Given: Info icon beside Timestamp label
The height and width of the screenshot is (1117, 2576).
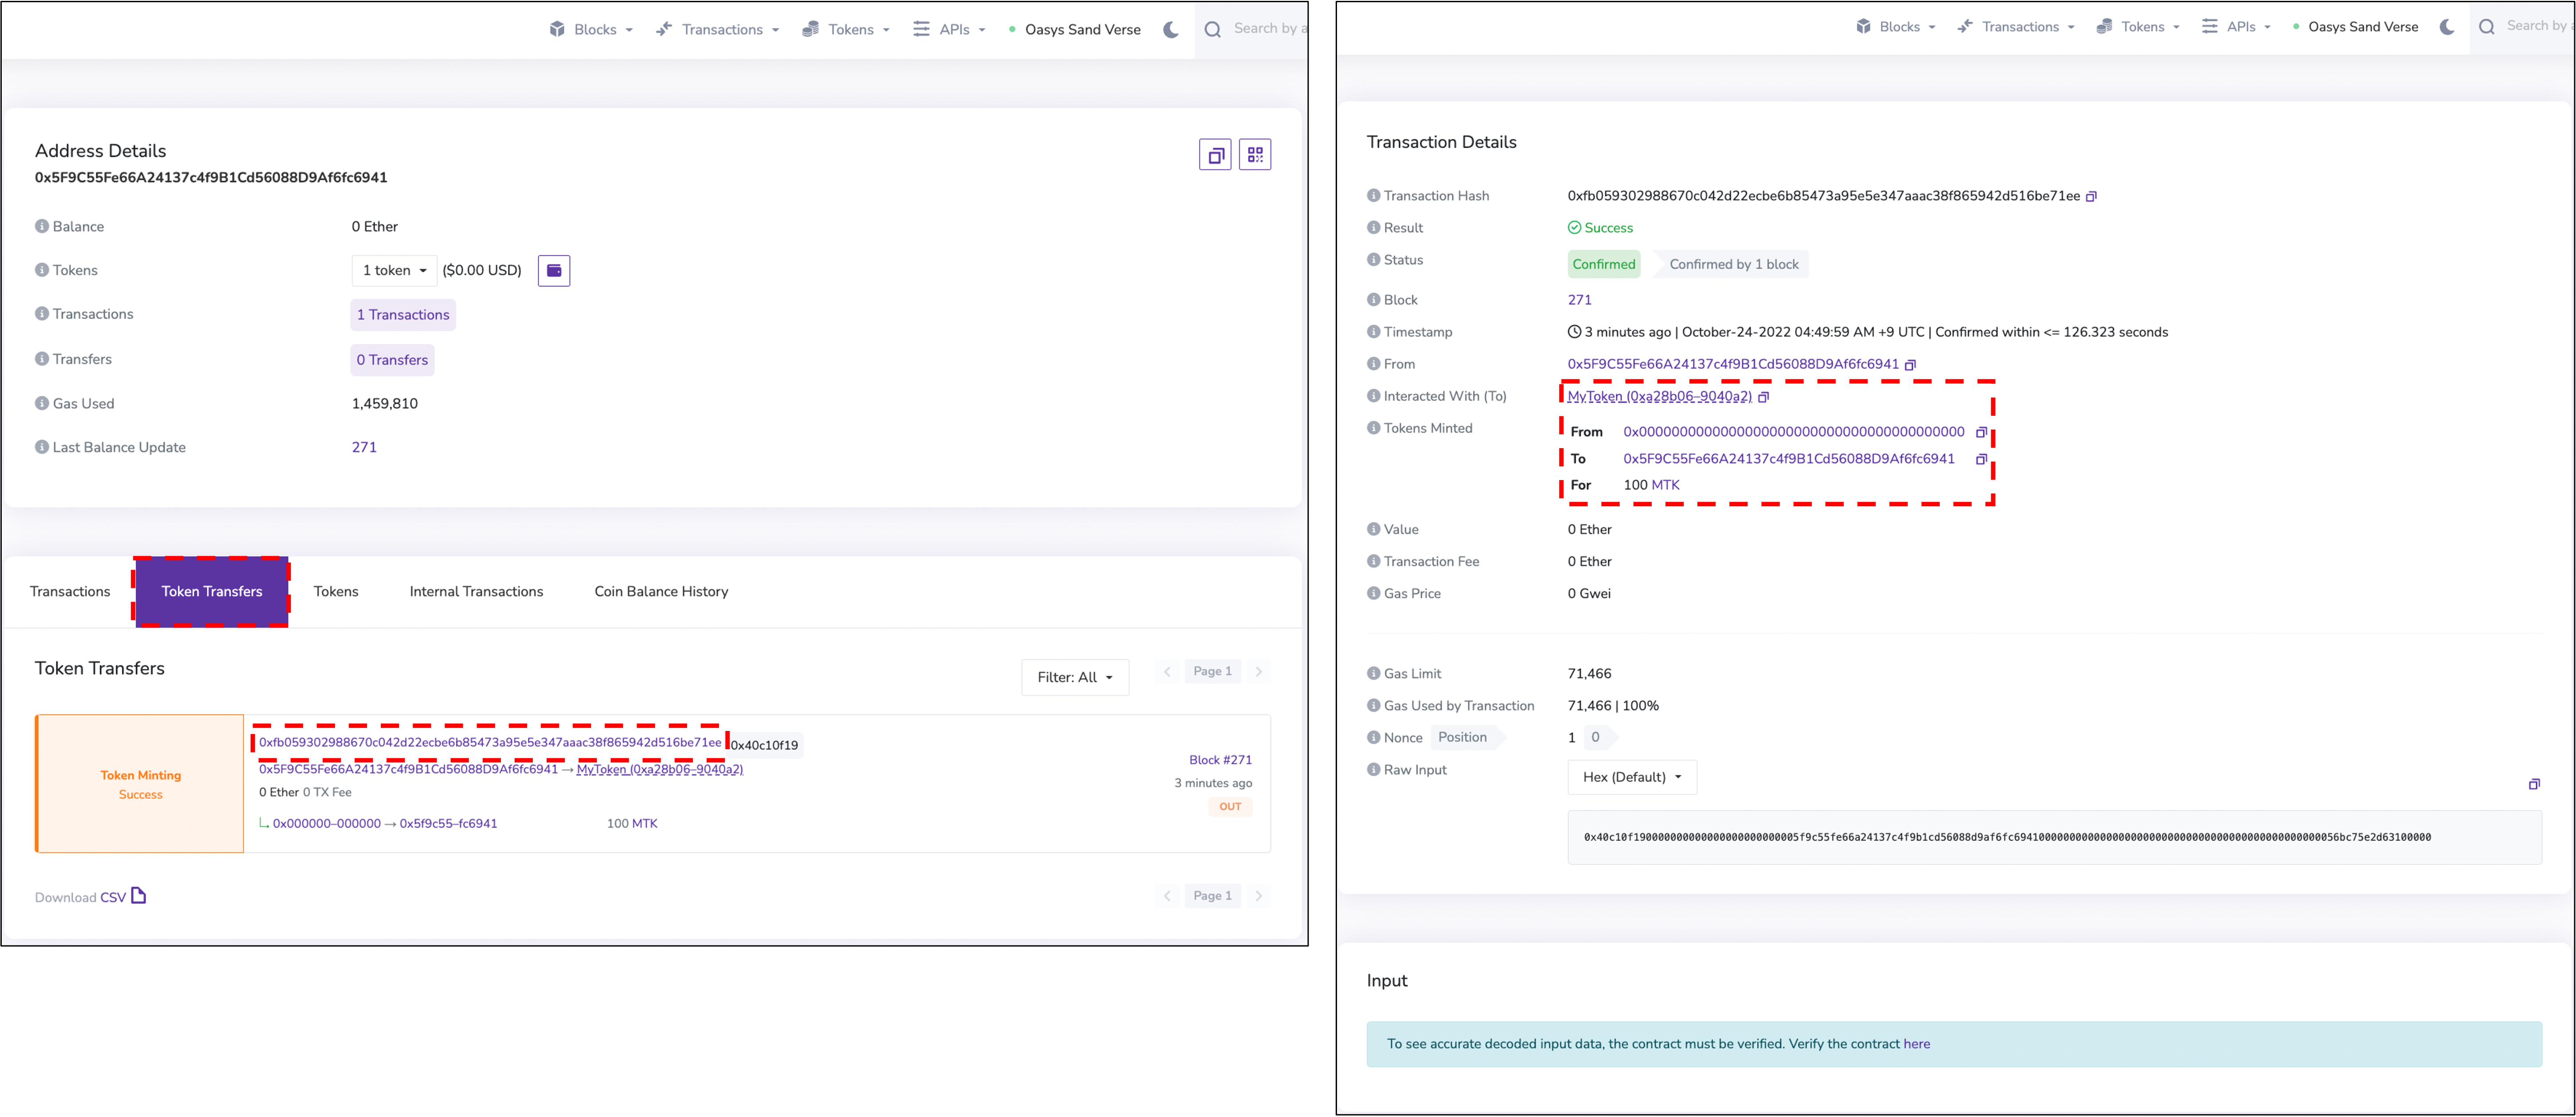Looking at the screenshot, I should pyautogui.click(x=1374, y=332).
